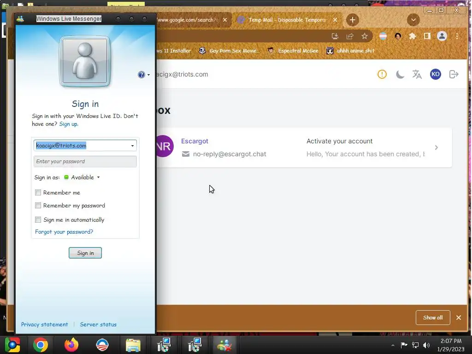
Task: Close the Chrome downloads bar
Action: (459, 318)
